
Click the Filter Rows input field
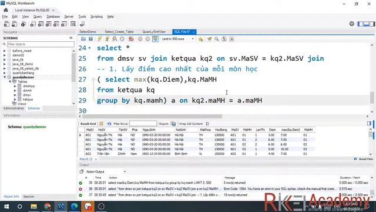click(143, 124)
